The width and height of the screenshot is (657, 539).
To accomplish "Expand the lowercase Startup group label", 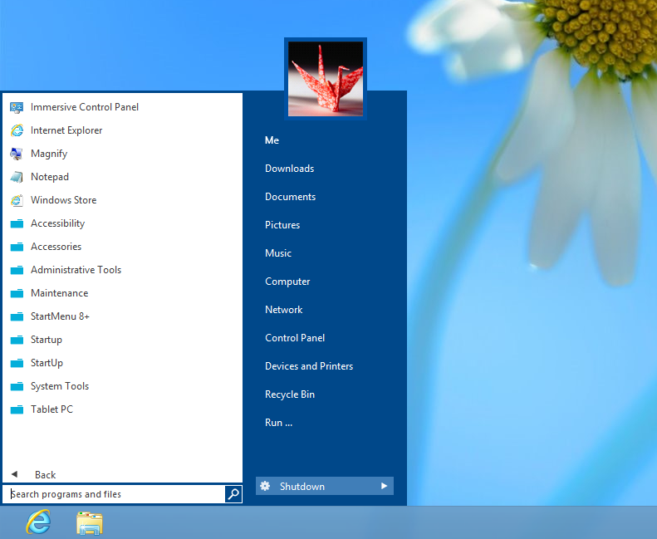I will [46, 340].
